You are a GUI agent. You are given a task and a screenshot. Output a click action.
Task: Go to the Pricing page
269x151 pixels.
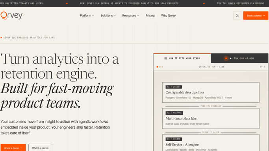[150, 16]
